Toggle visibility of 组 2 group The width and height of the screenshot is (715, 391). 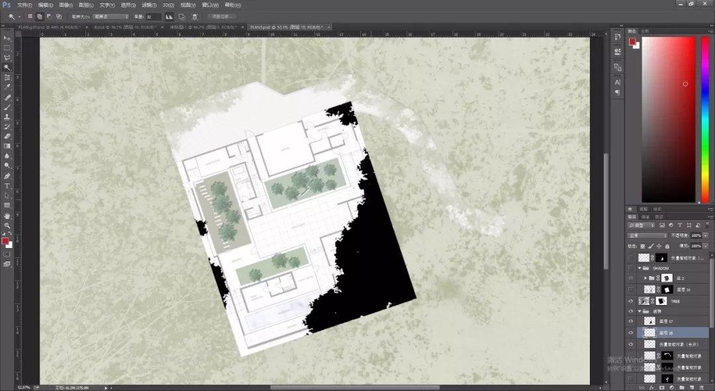(631, 278)
